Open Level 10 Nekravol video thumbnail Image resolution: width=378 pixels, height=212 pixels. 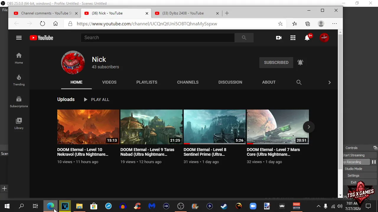[x=88, y=127]
